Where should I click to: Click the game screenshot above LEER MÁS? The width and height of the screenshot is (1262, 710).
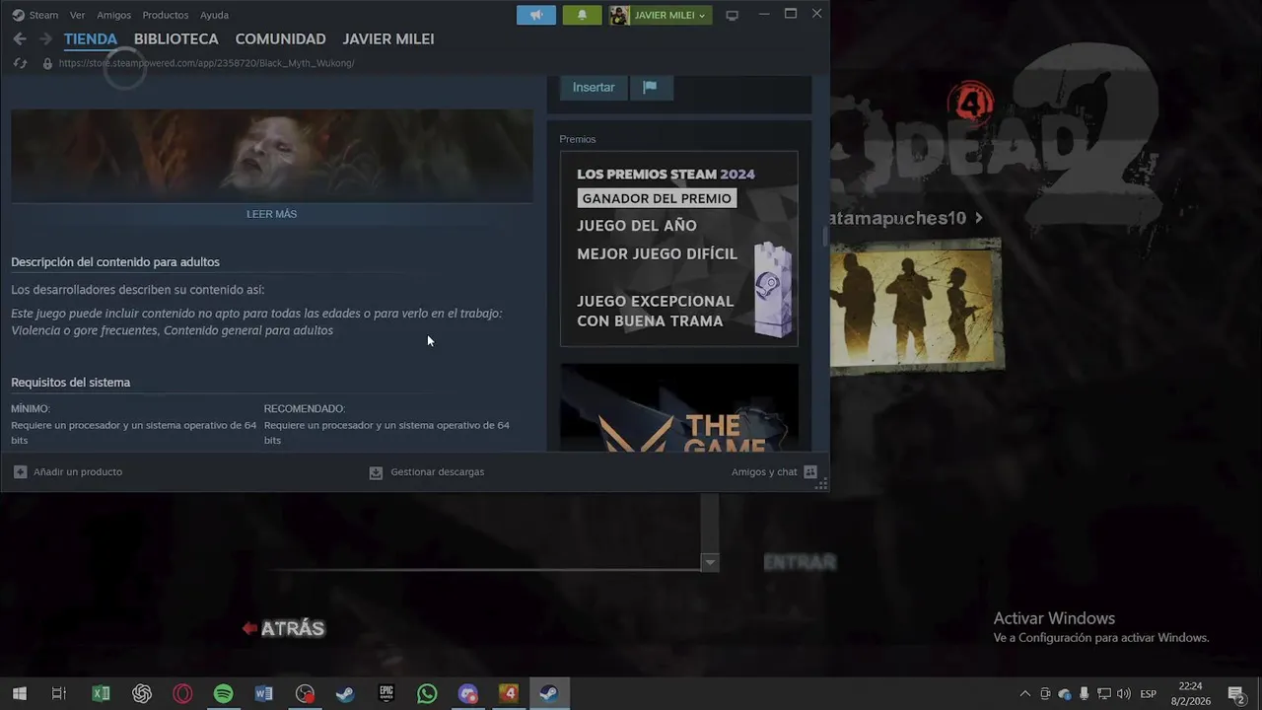(x=272, y=155)
